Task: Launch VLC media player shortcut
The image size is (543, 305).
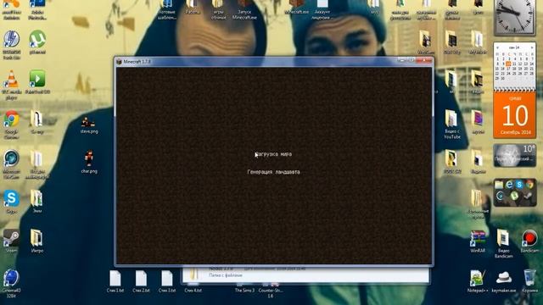Action: 11,85
